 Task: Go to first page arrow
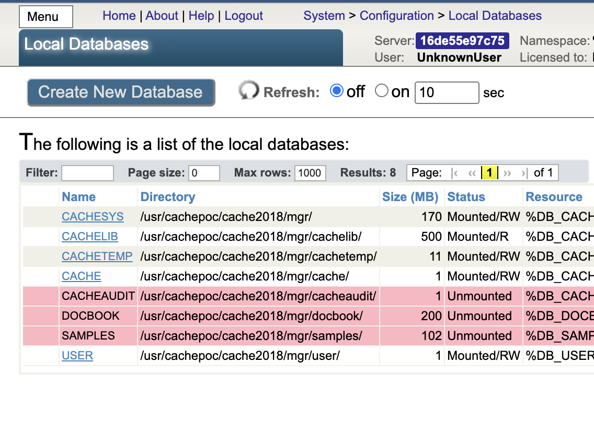click(x=455, y=173)
